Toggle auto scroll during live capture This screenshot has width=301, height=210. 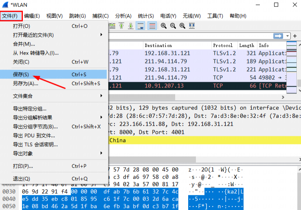[141, 26]
